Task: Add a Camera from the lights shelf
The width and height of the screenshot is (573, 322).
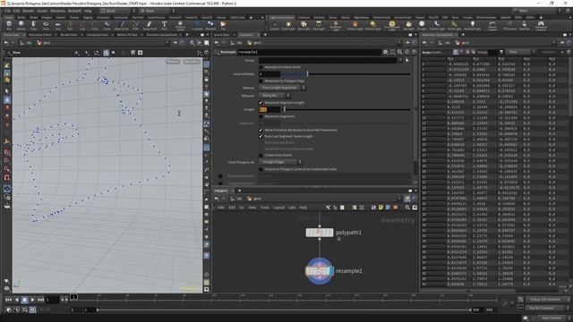Action: [274, 25]
